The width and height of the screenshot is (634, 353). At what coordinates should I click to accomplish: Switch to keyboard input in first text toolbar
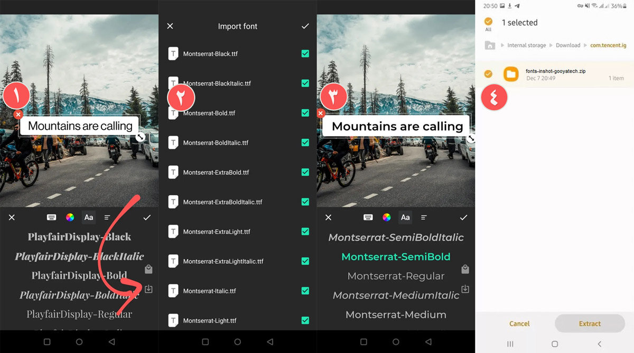[x=52, y=217]
